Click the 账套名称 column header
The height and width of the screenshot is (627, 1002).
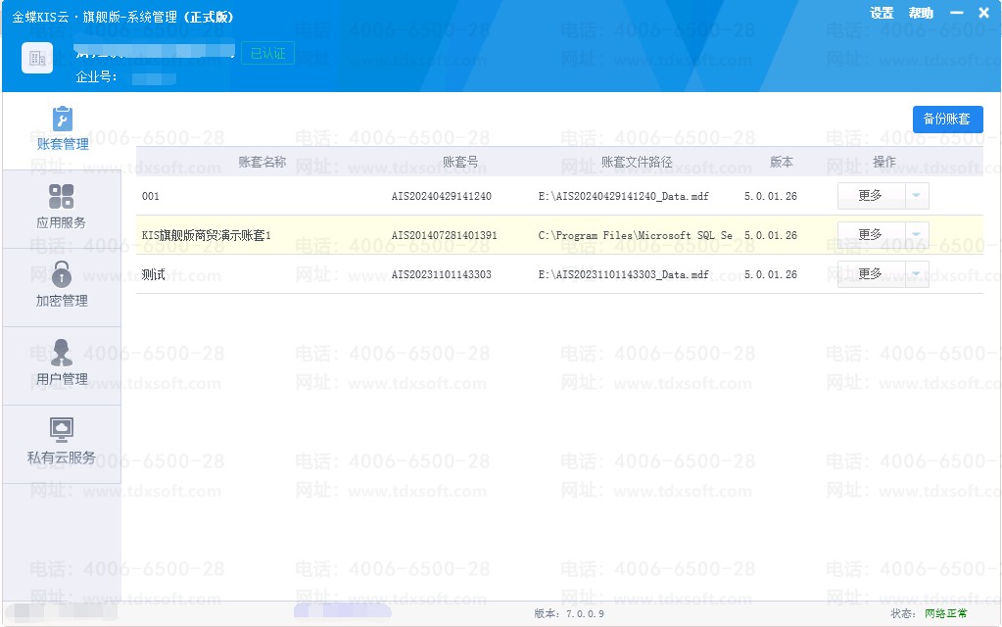[x=262, y=163]
